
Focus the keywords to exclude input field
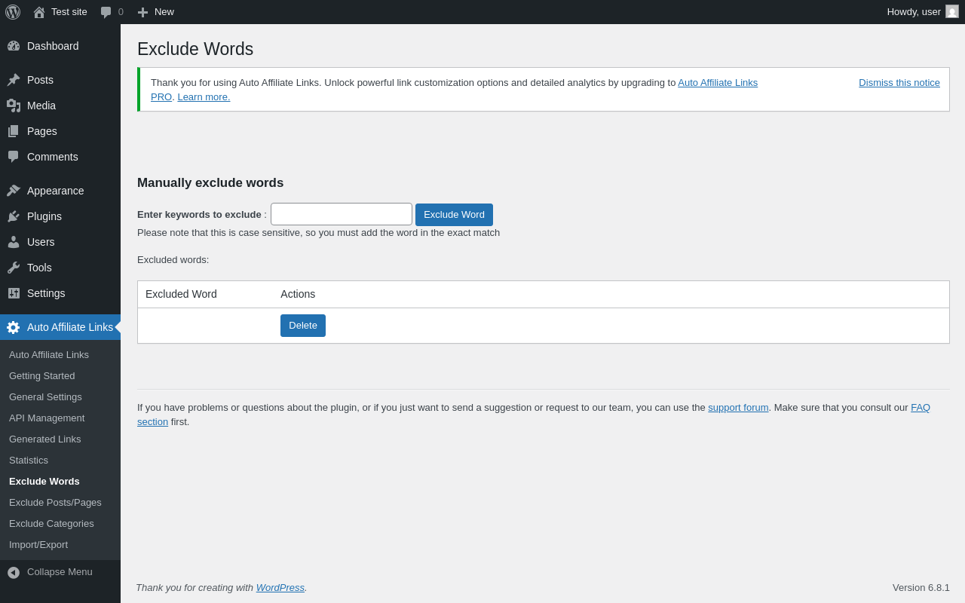coord(342,214)
